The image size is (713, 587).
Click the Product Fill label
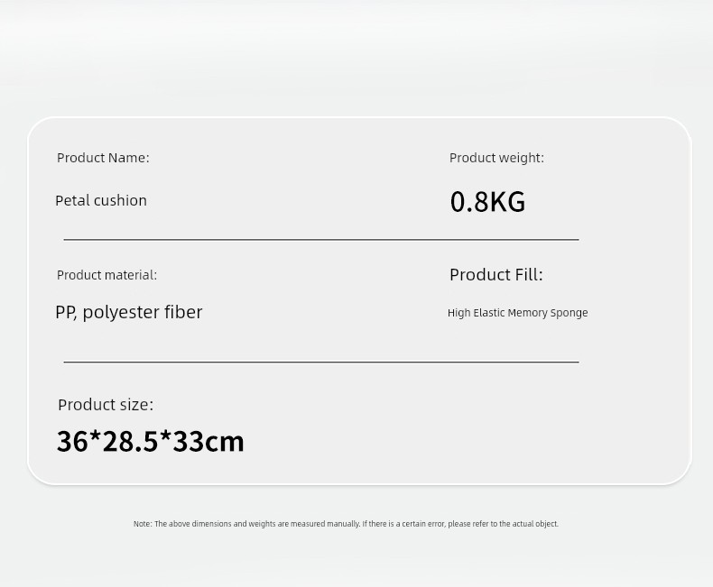pyautogui.click(x=496, y=274)
